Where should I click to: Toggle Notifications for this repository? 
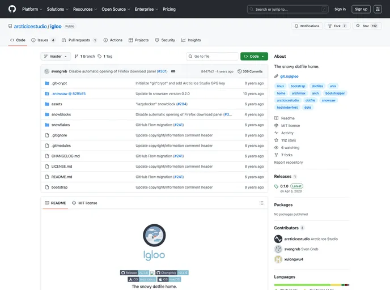click(307, 26)
